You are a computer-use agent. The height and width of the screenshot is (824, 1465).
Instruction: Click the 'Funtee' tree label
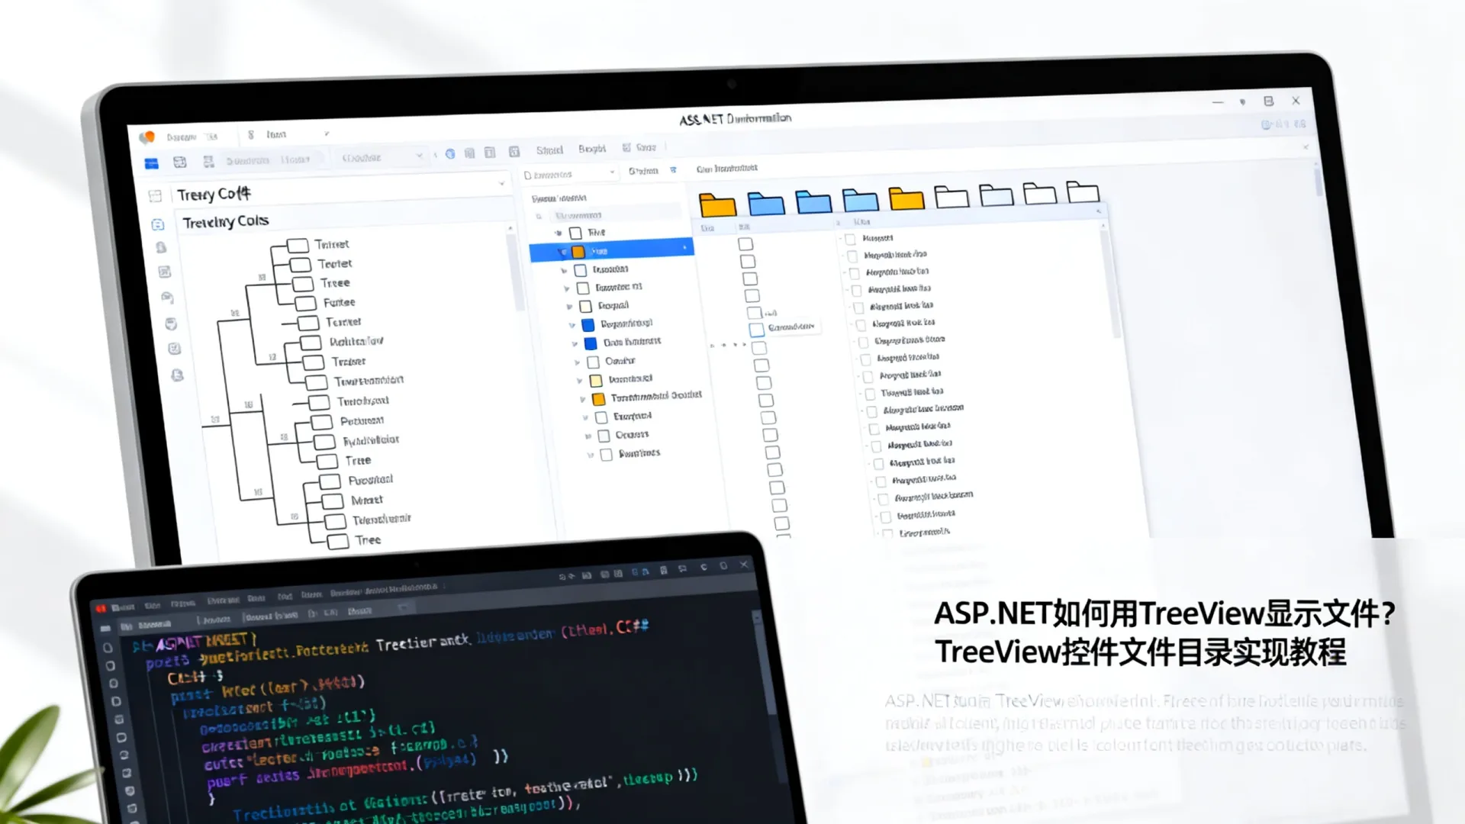pos(339,303)
